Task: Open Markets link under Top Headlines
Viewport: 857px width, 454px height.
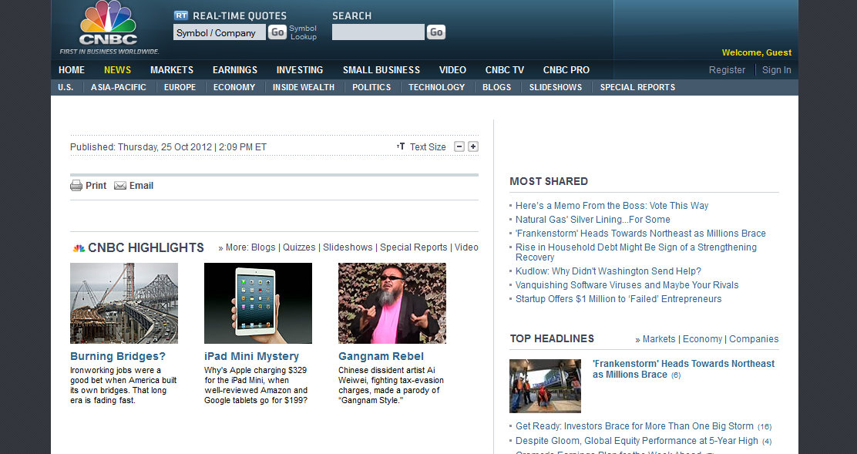Action: pos(659,339)
